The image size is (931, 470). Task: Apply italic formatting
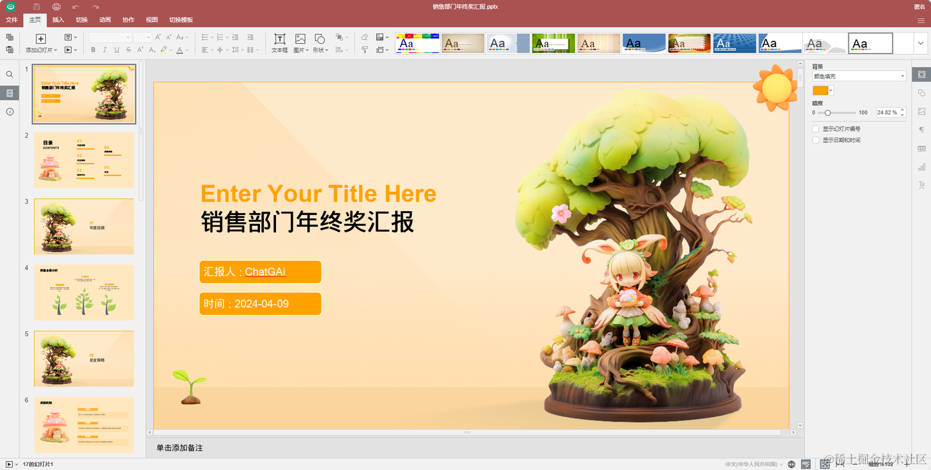click(105, 50)
